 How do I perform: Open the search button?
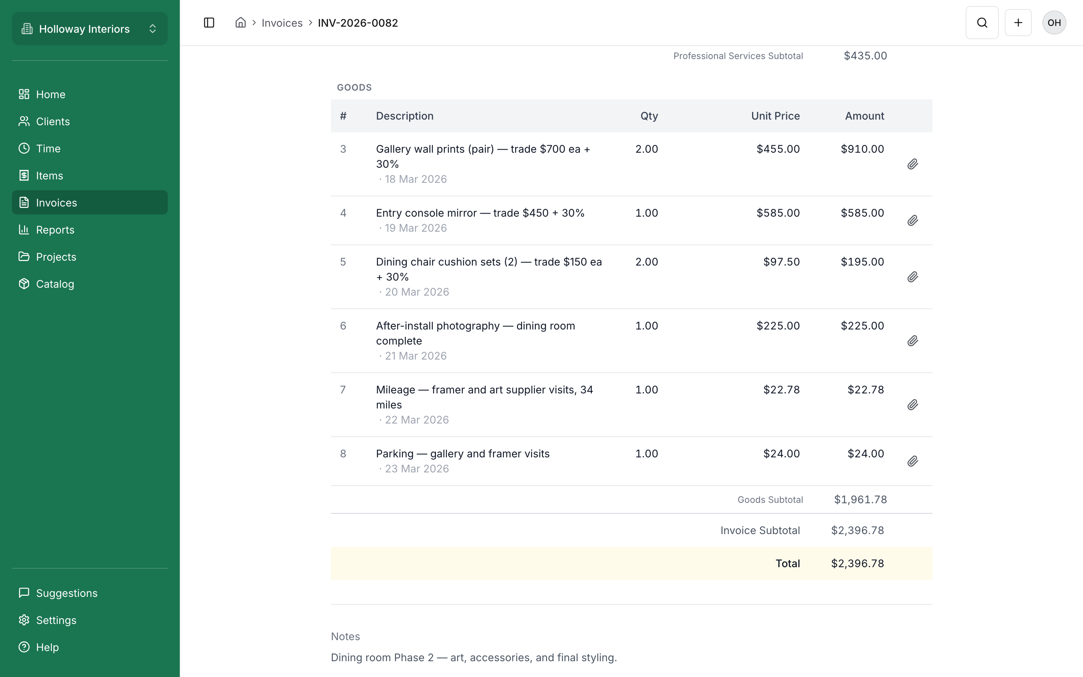982,23
